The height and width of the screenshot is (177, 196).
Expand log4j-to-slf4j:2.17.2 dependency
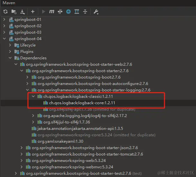33,116
